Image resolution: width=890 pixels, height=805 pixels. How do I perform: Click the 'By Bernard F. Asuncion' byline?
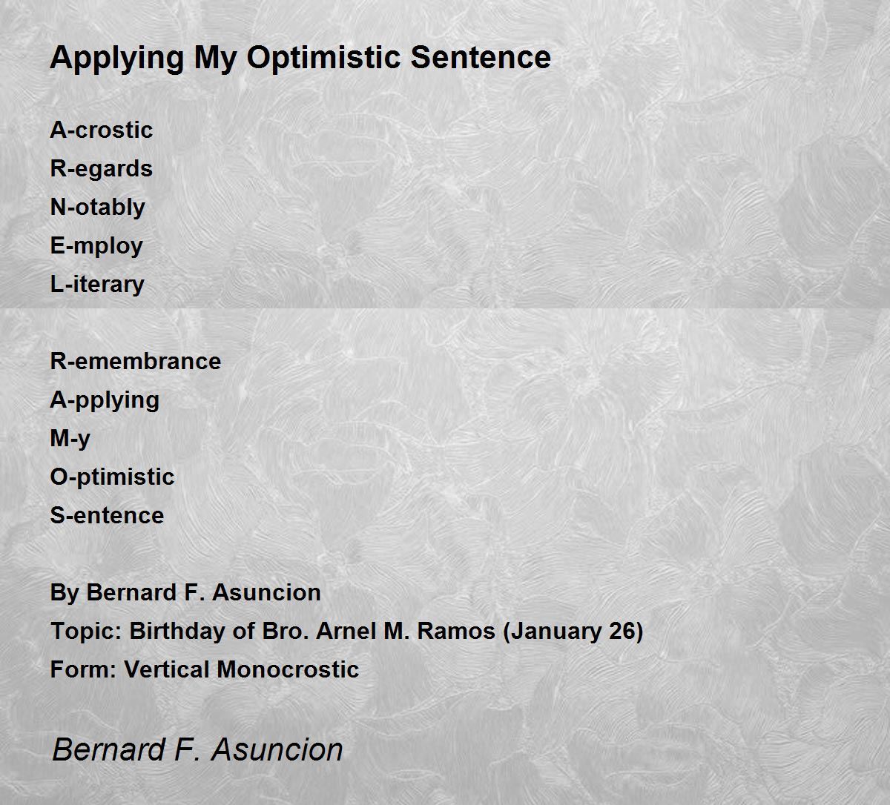(185, 592)
